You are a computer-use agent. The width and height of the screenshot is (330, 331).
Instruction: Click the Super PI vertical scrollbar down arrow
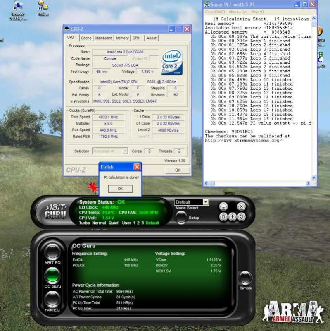click(x=313, y=177)
